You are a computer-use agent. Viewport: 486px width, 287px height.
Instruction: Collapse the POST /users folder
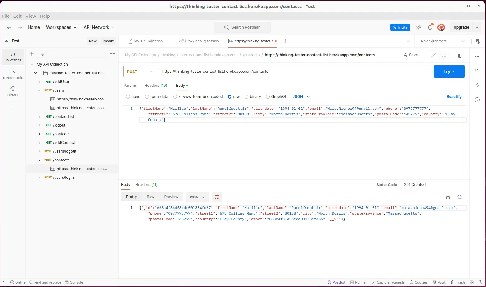39,90
